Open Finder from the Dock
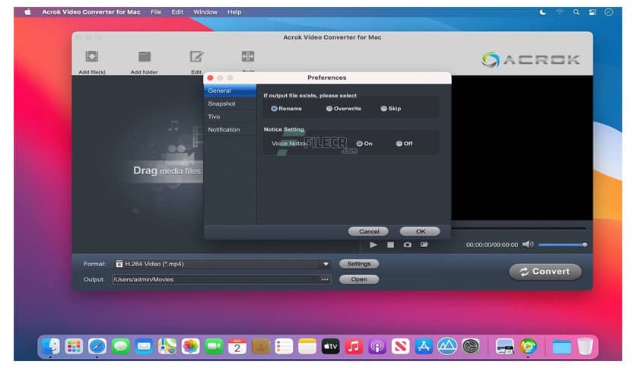636x368 pixels. (x=51, y=347)
